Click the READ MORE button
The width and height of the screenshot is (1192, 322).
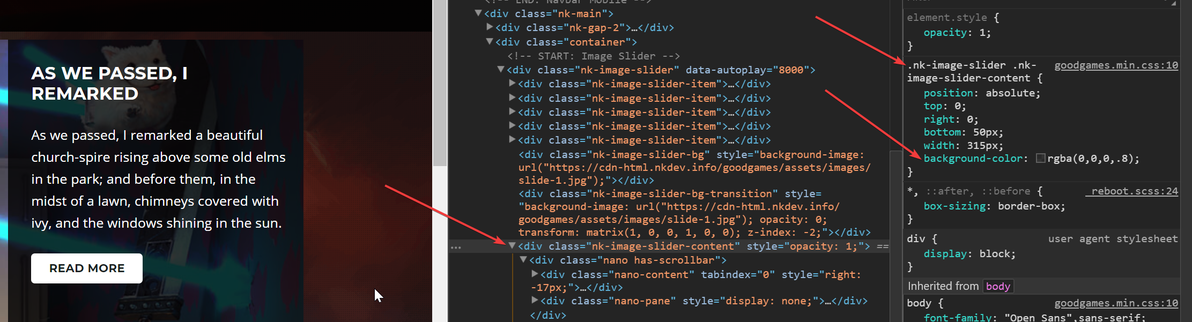click(x=87, y=268)
